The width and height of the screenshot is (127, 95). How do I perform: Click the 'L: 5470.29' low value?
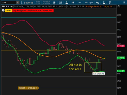[x=61, y=6]
